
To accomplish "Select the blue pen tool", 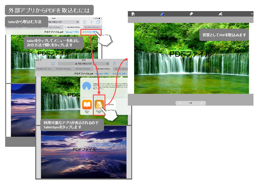I will (162, 14).
